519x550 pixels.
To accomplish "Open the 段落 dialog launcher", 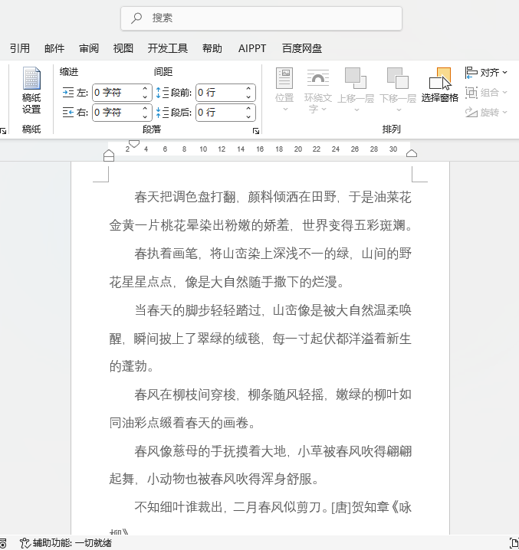I will pos(256,131).
